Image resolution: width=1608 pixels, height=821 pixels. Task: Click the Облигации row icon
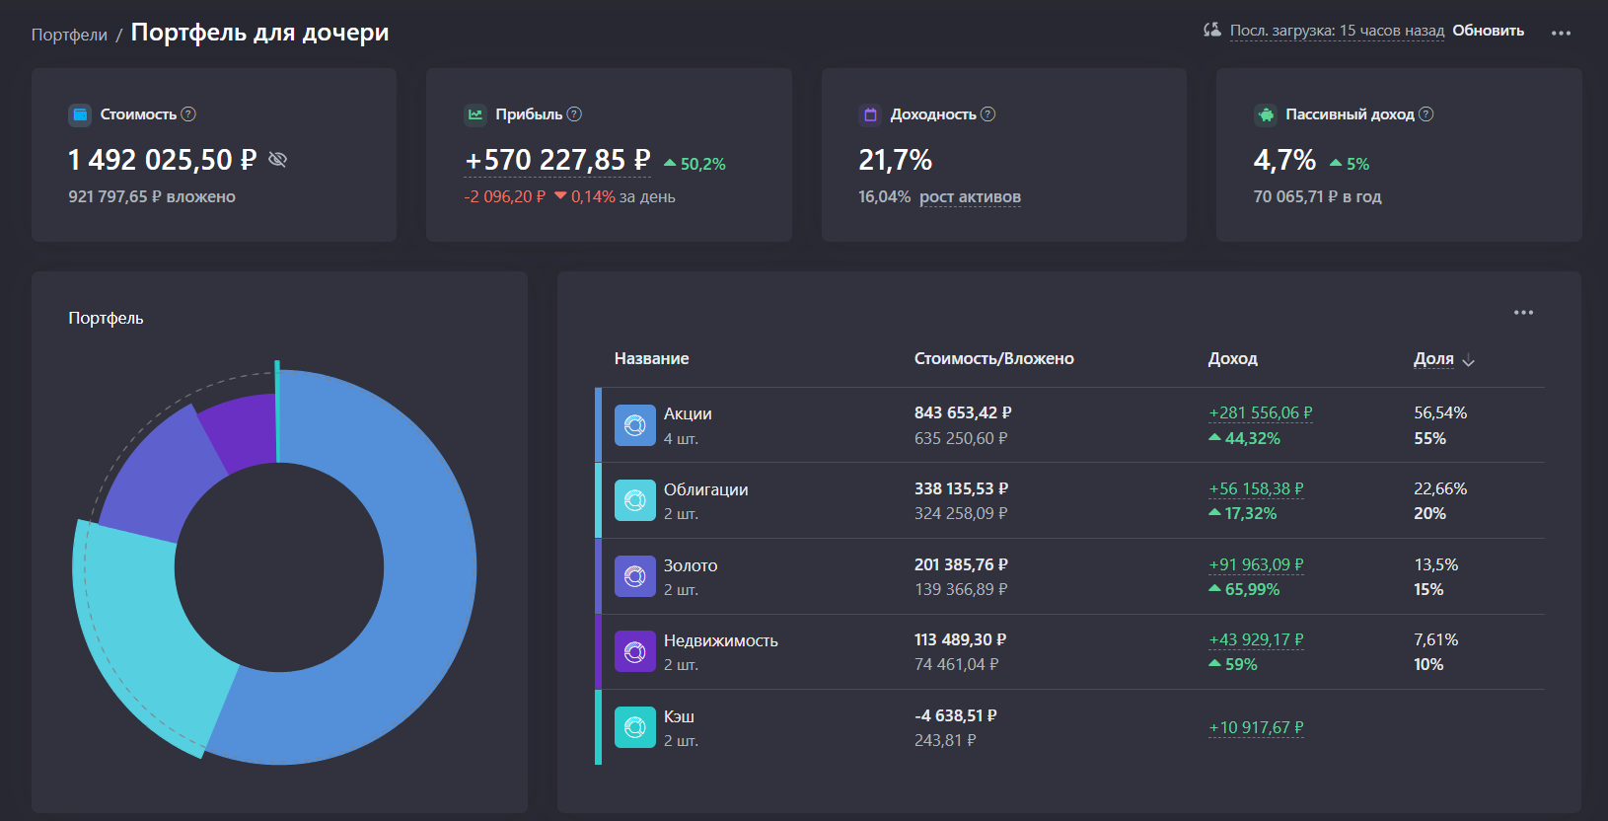click(x=635, y=500)
